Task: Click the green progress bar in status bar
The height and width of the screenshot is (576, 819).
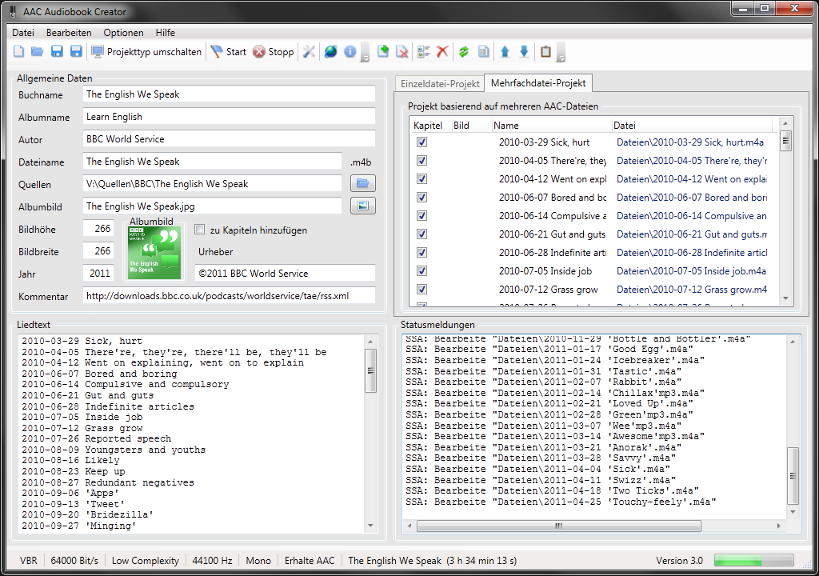Action: 753,561
